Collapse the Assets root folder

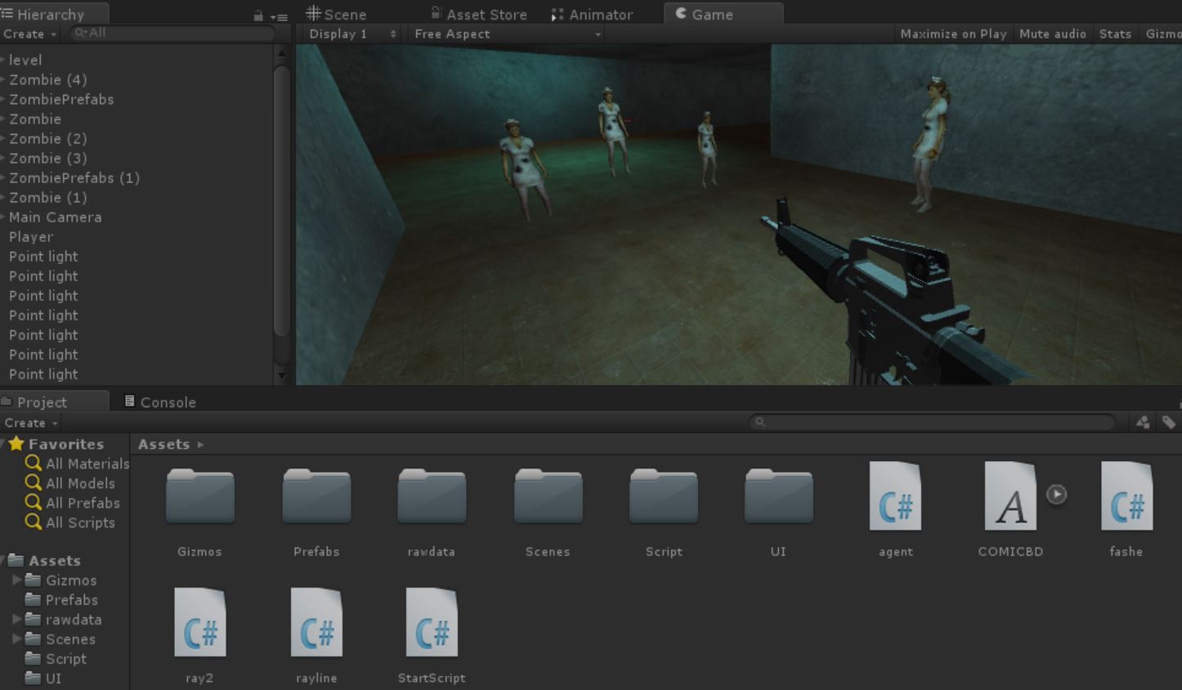click(x=4, y=560)
